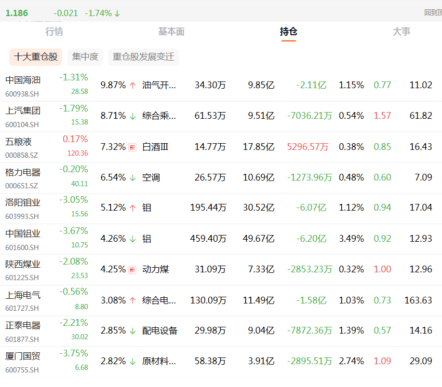
Task: Show the 集中度 view
Action: coord(85,57)
